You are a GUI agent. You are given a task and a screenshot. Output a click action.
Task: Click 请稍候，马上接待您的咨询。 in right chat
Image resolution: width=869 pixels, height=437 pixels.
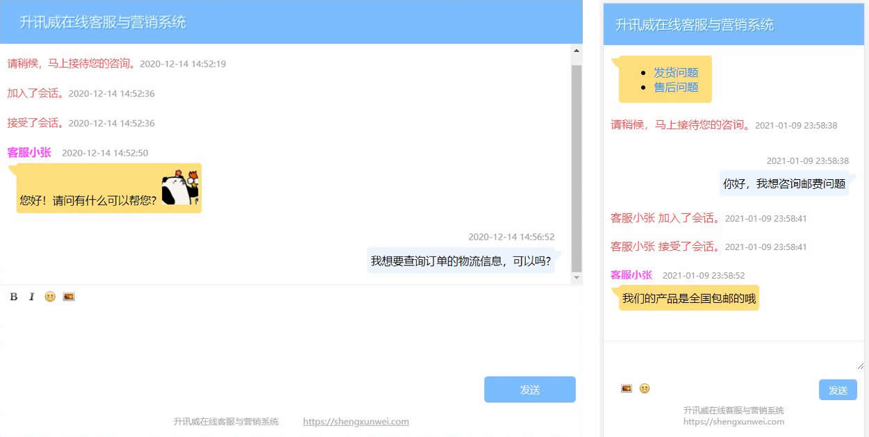[x=681, y=125]
